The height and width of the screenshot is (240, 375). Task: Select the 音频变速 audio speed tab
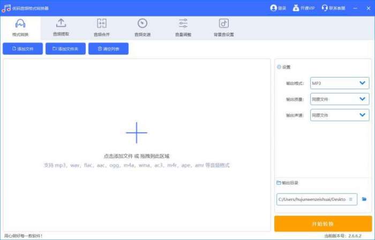[142, 28]
